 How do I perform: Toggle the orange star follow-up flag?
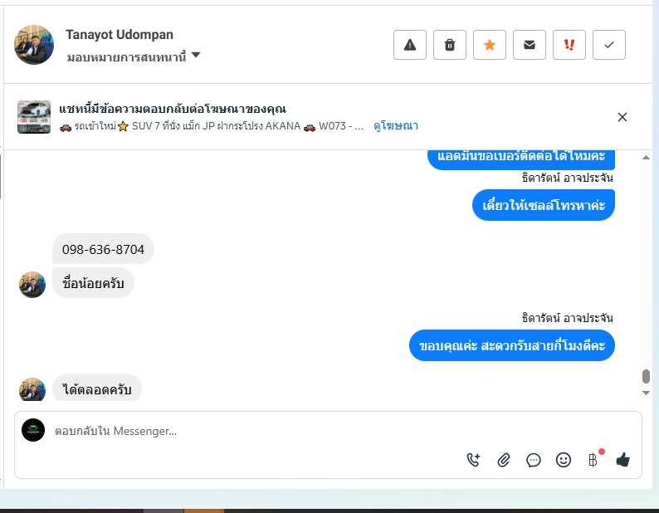pos(490,45)
